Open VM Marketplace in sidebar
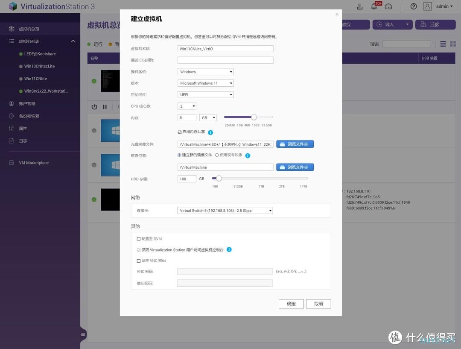This screenshot has height=349, width=461. point(34,163)
